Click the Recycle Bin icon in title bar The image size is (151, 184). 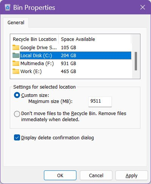tap(8, 8)
